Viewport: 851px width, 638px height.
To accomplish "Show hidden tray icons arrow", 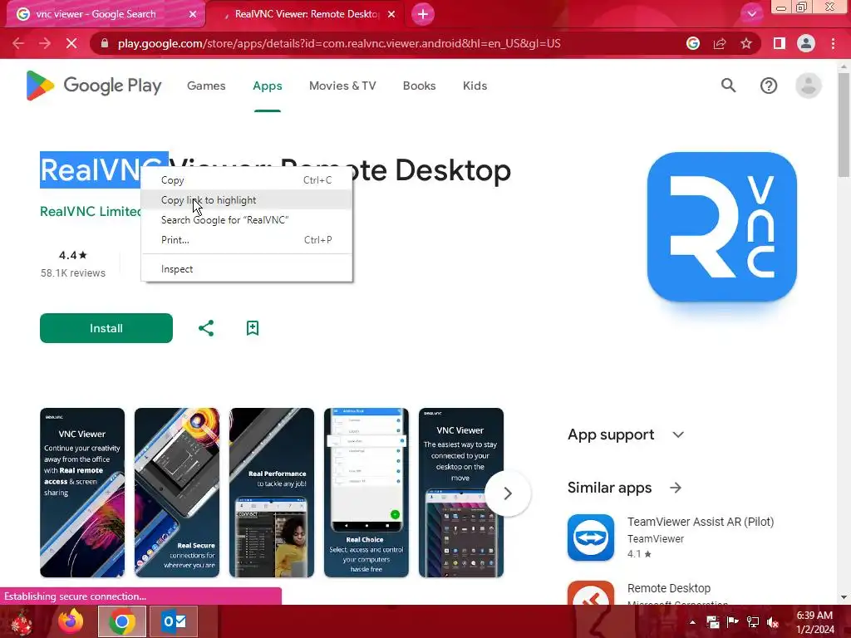I will pos(692,622).
